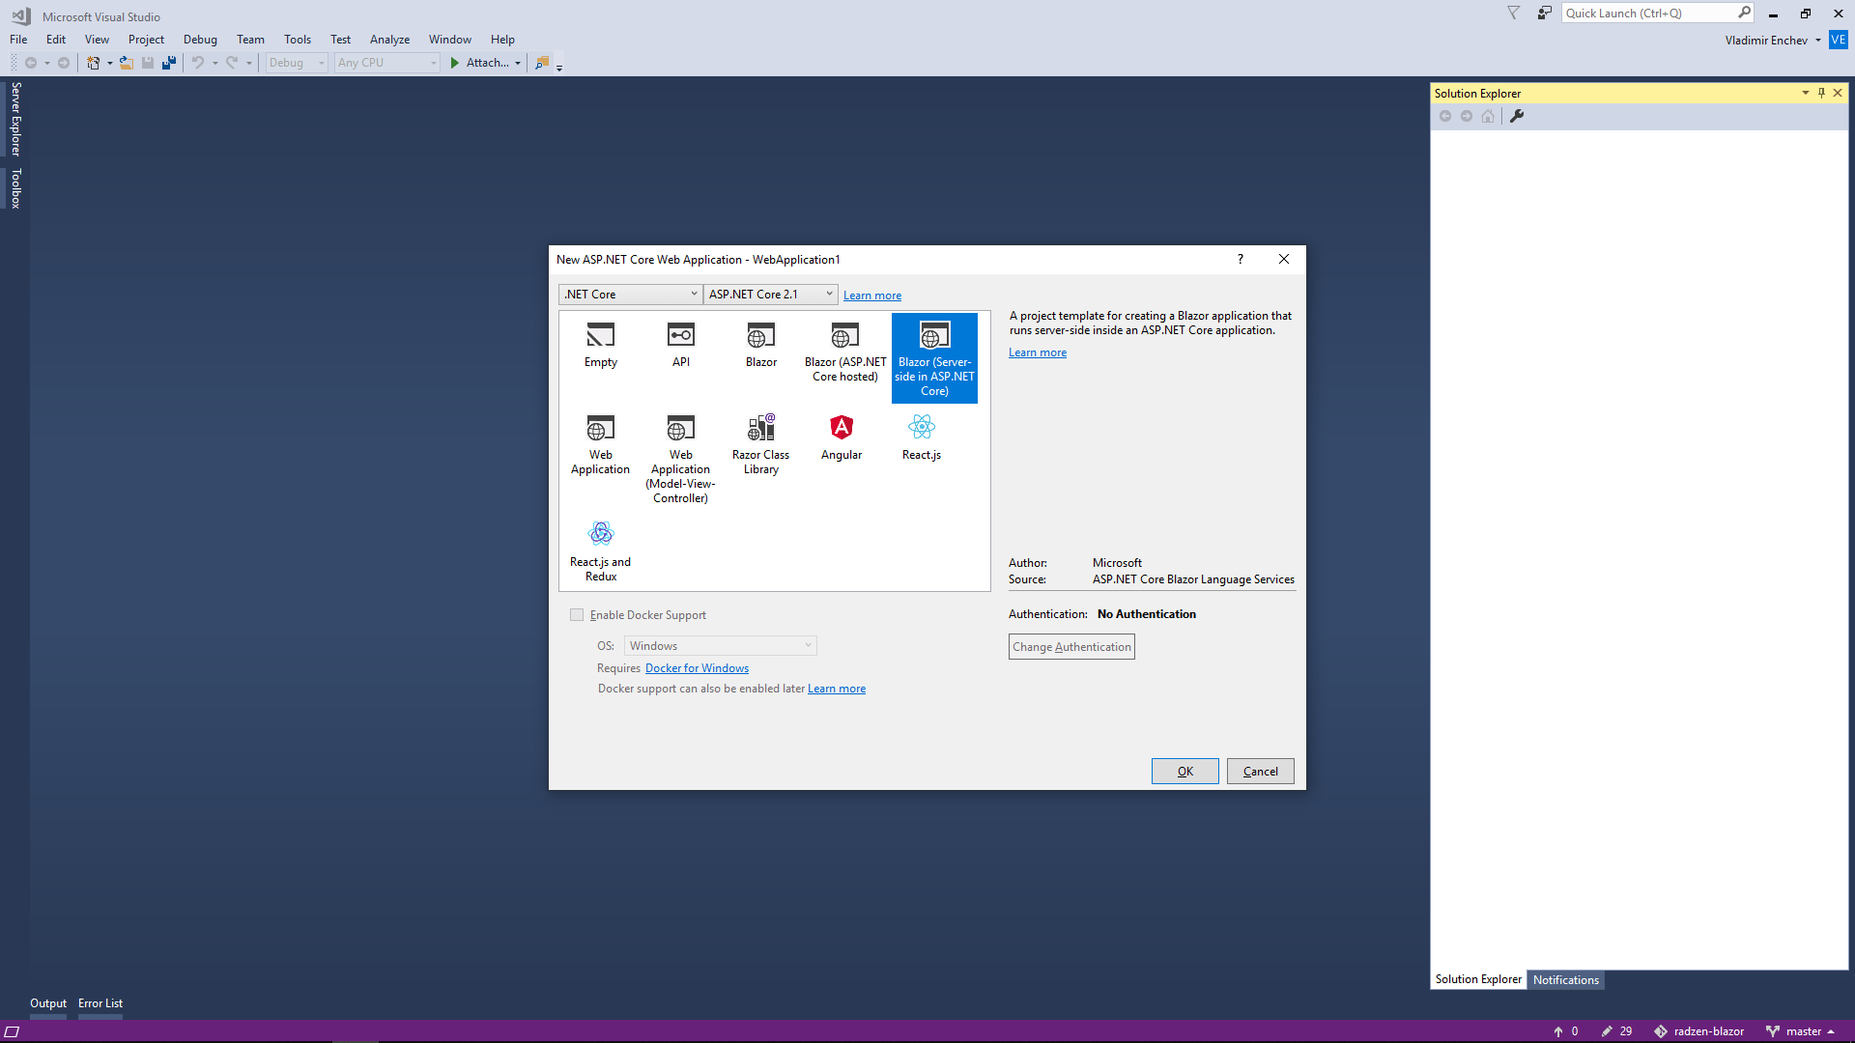
Task: Open Solution Explorer window position dropdown
Action: click(x=1805, y=93)
